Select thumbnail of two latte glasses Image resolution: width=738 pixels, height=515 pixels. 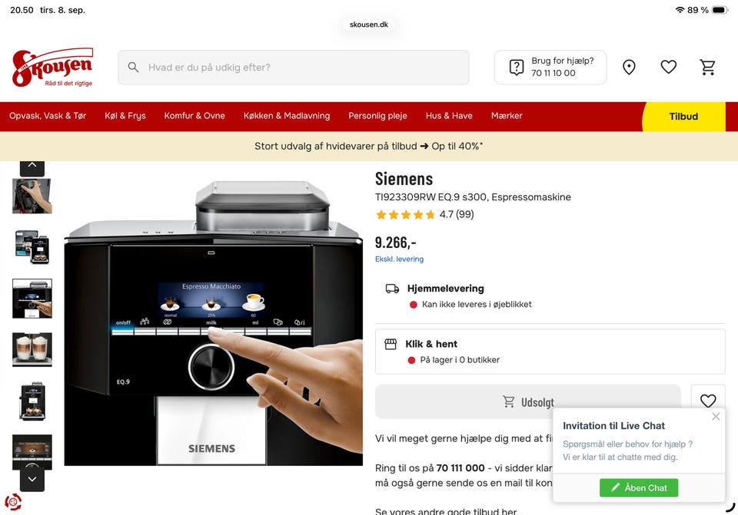(x=32, y=349)
